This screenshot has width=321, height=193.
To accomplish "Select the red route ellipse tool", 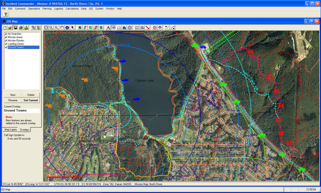I will [x=96, y=27].
